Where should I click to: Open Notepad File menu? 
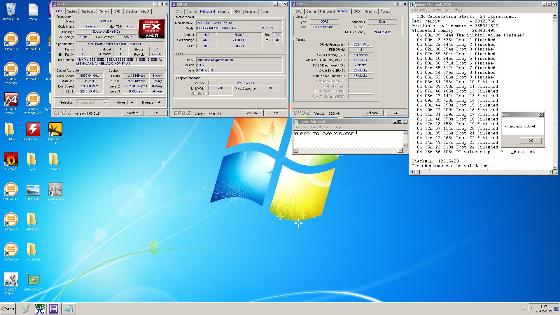tap(297, 127)
